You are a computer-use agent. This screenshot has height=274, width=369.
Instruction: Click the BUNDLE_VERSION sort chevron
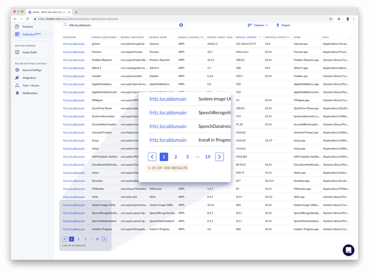click(x=260, y=37)
